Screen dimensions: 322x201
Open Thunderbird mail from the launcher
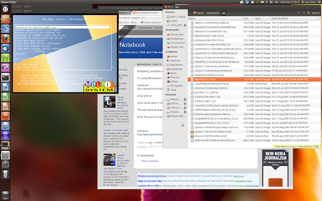6,48
